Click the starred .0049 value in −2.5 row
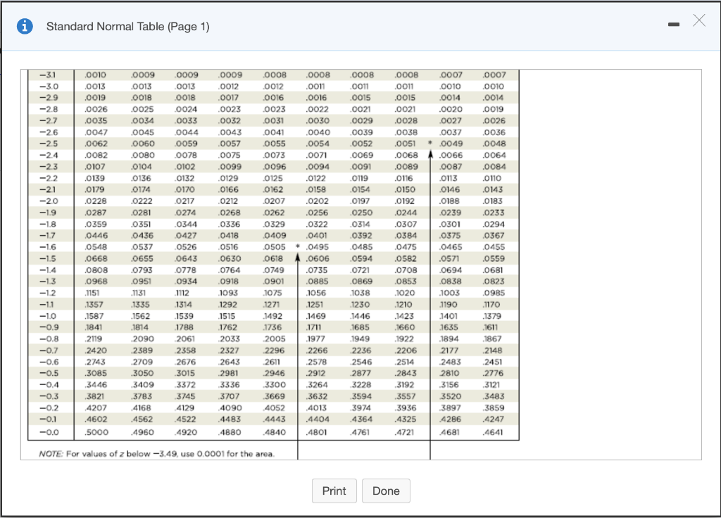Viewport: 721px width, 518px height. (x=451, y=144)
